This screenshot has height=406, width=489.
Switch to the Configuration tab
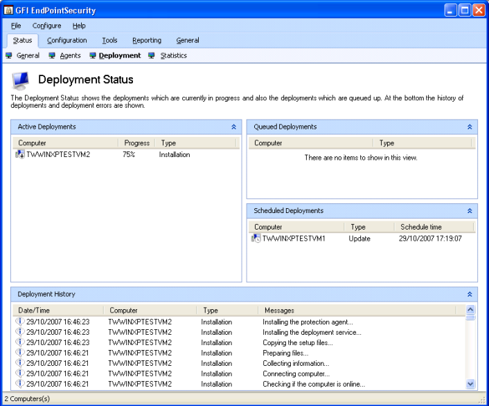click(66, 41)
